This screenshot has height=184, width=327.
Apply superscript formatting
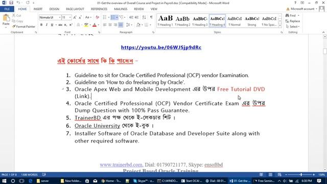click(71, 25)
